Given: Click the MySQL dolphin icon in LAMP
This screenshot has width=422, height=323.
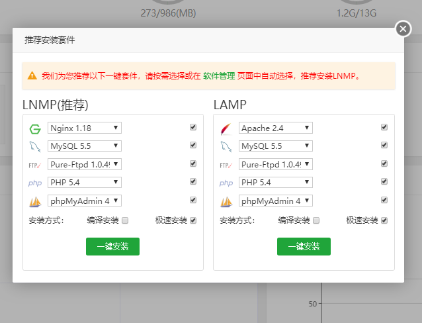Looking at the screenshot, I should [226, 147].
